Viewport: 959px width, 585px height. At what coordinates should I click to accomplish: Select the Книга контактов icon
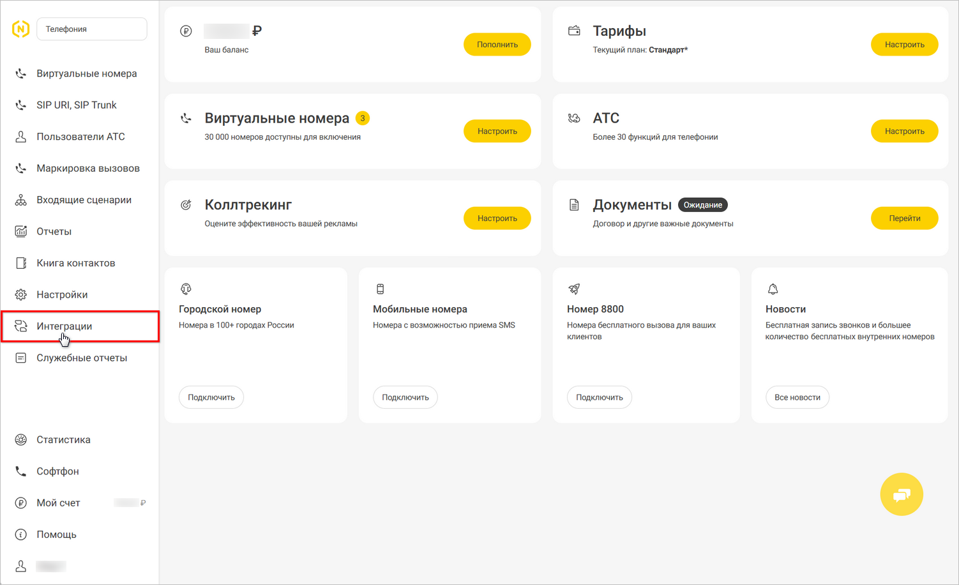pos(20,262)
